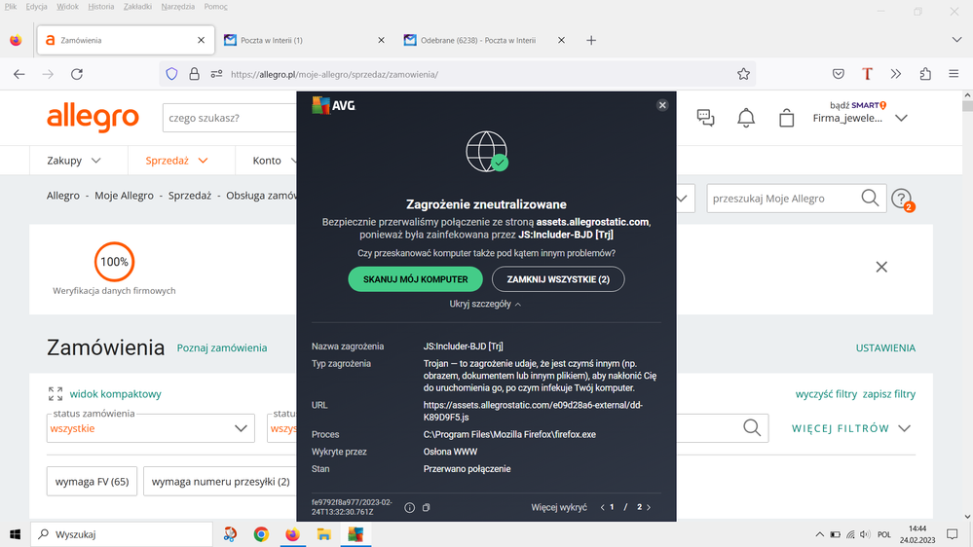
Task: Click the Moje Allegro search magnifier
Action: pyautogui.click(x=870, y=199)
